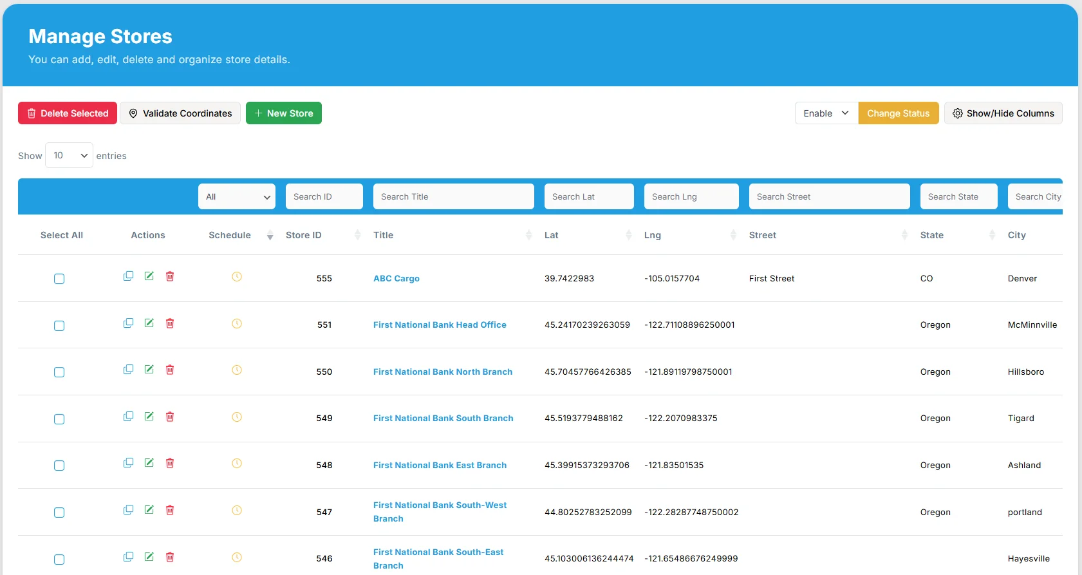Screen dimensions: 1082x575
Task: Open schedule clock for store 549
Action: (237, 417)
